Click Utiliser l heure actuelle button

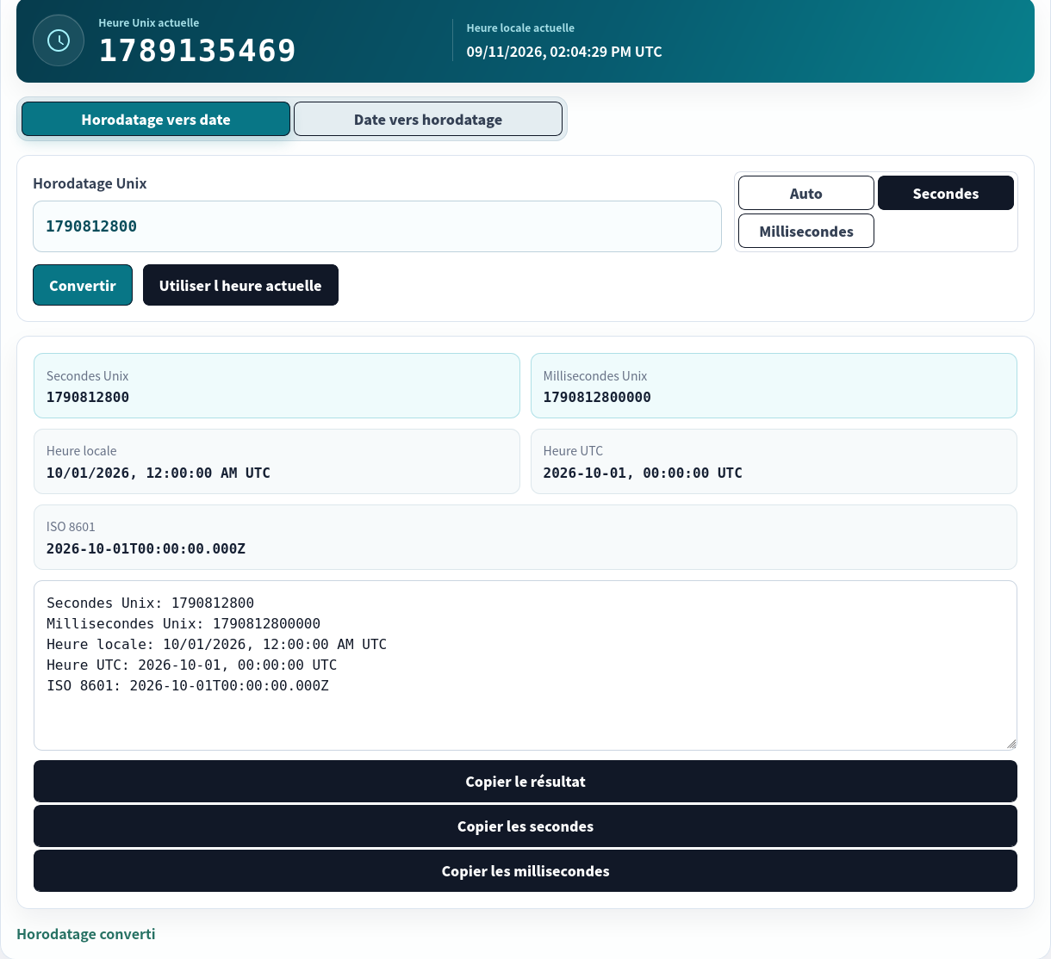coord(240,285)
